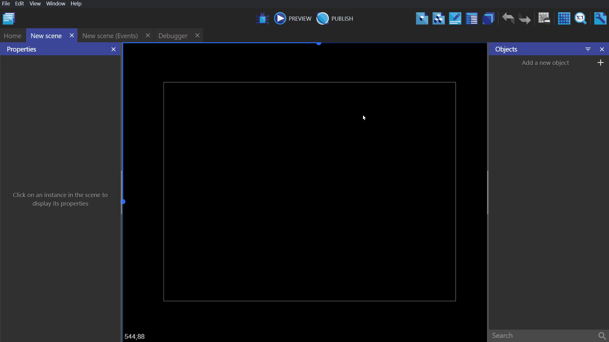Launch the game with PREVIEW button
This screenshot has height=342, width=609.
(293, 18)
